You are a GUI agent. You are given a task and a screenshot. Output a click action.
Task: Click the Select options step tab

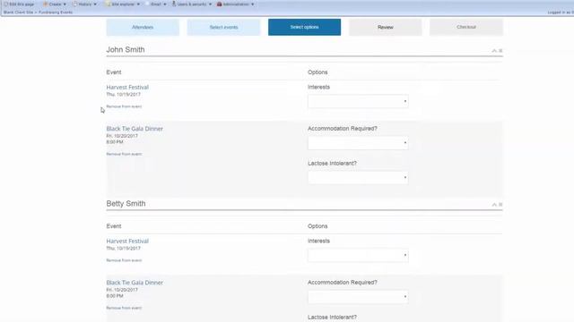[304, 27]
